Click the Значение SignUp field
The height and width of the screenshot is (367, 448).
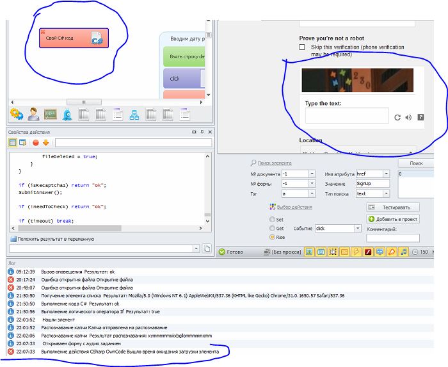tap(372, 183)
